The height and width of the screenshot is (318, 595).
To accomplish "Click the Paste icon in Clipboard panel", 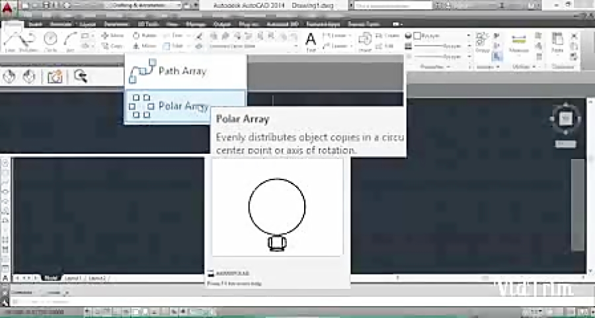I will coord(557,42).
